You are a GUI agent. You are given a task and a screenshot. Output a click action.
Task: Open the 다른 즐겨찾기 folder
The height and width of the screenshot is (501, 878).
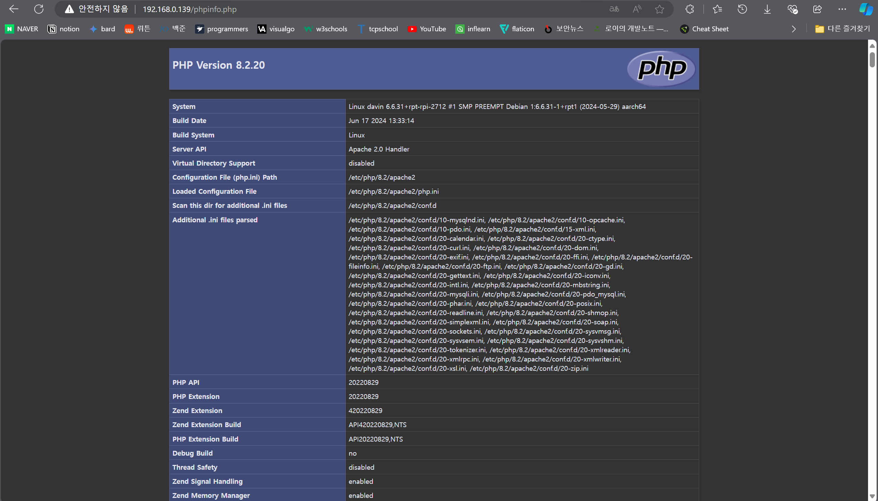842,29
